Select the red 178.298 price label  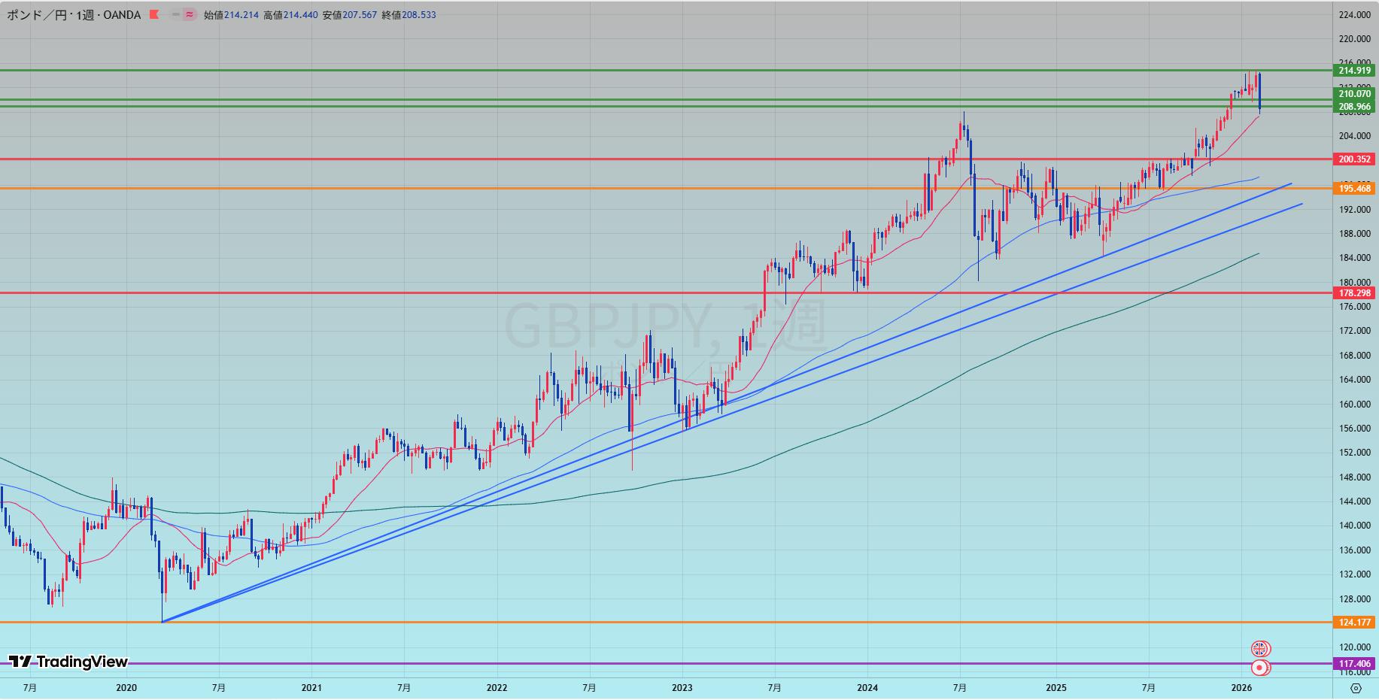pos(1354,293)
